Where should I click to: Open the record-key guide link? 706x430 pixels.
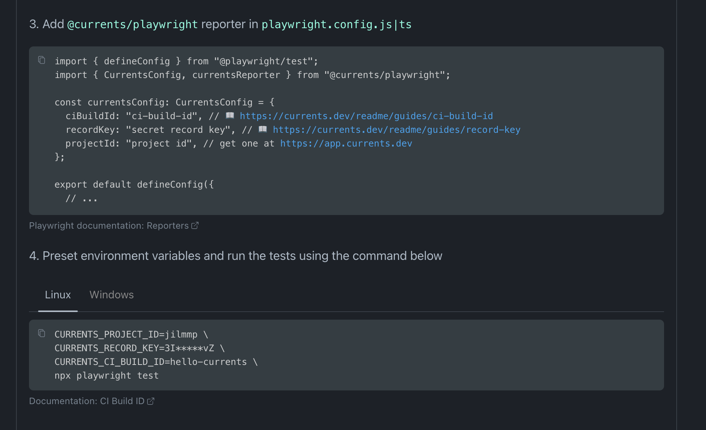[396, 129]
